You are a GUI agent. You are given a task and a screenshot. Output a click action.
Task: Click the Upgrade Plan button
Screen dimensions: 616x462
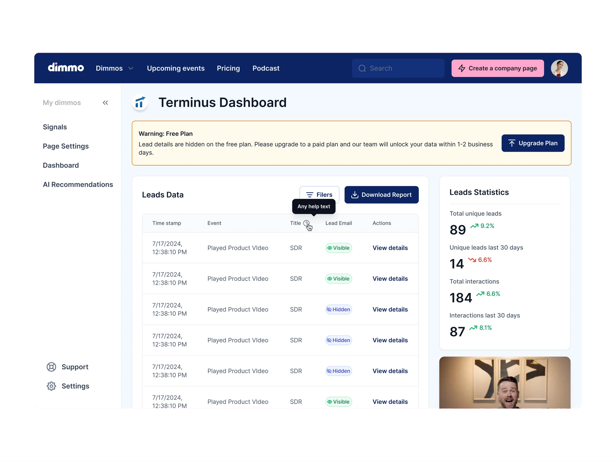coord(533,143)
